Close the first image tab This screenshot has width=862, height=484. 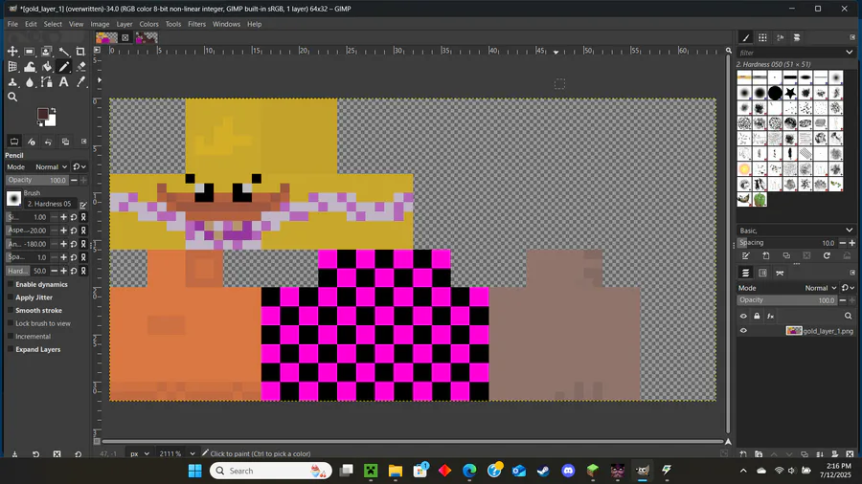pyautogui.click(x=125, y=37)
